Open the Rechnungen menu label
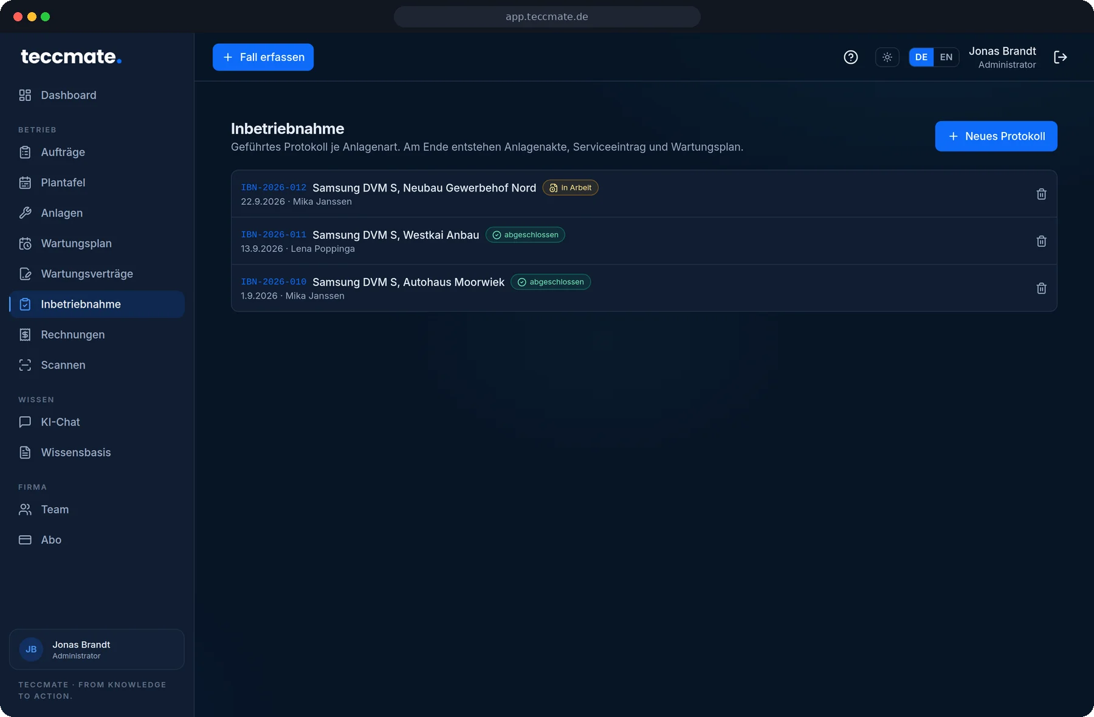Screen dimensions: 1094x717 (73, 334)
